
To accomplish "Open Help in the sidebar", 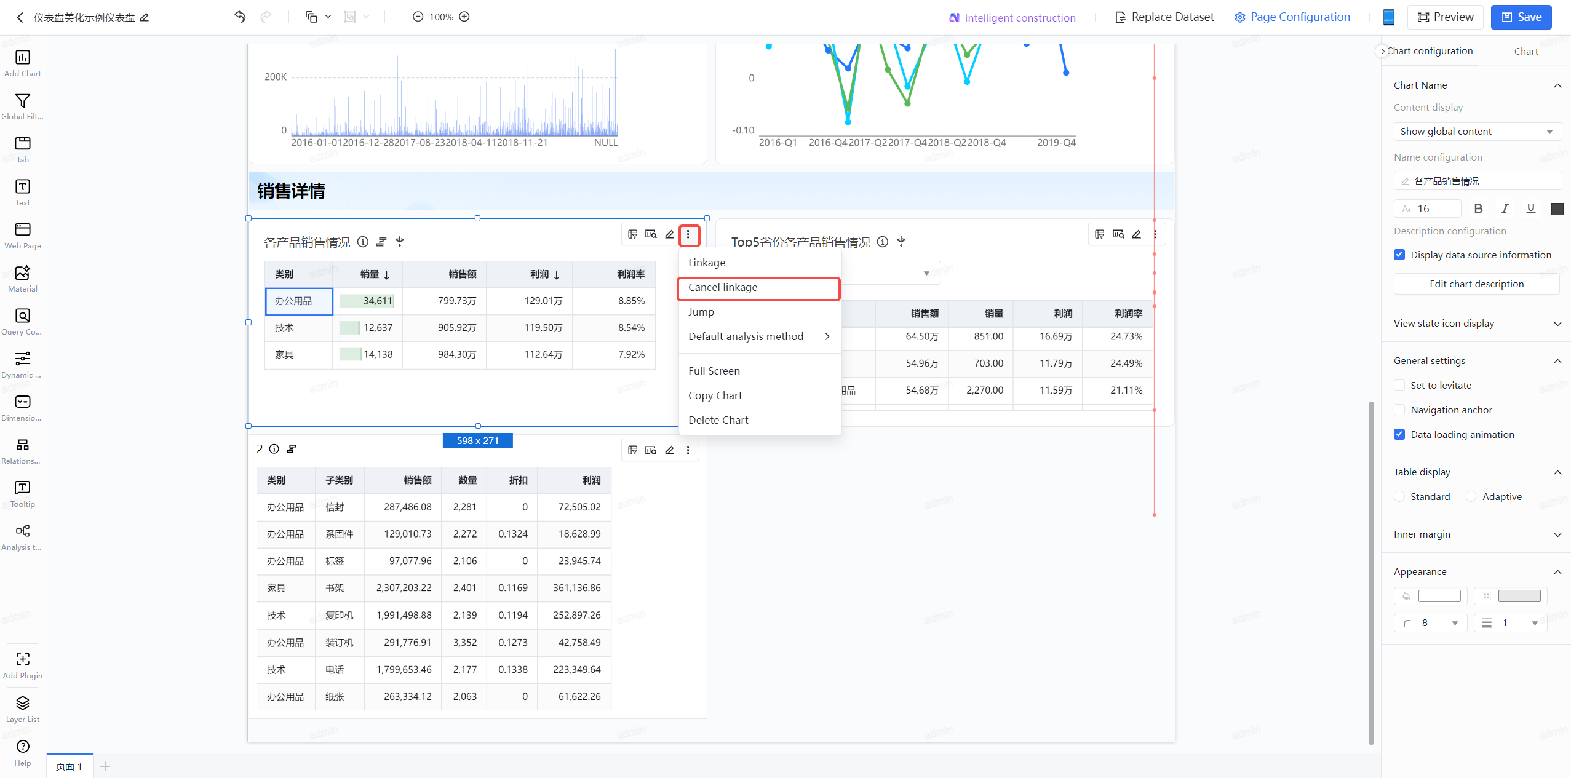I will [x=23, y=753].
